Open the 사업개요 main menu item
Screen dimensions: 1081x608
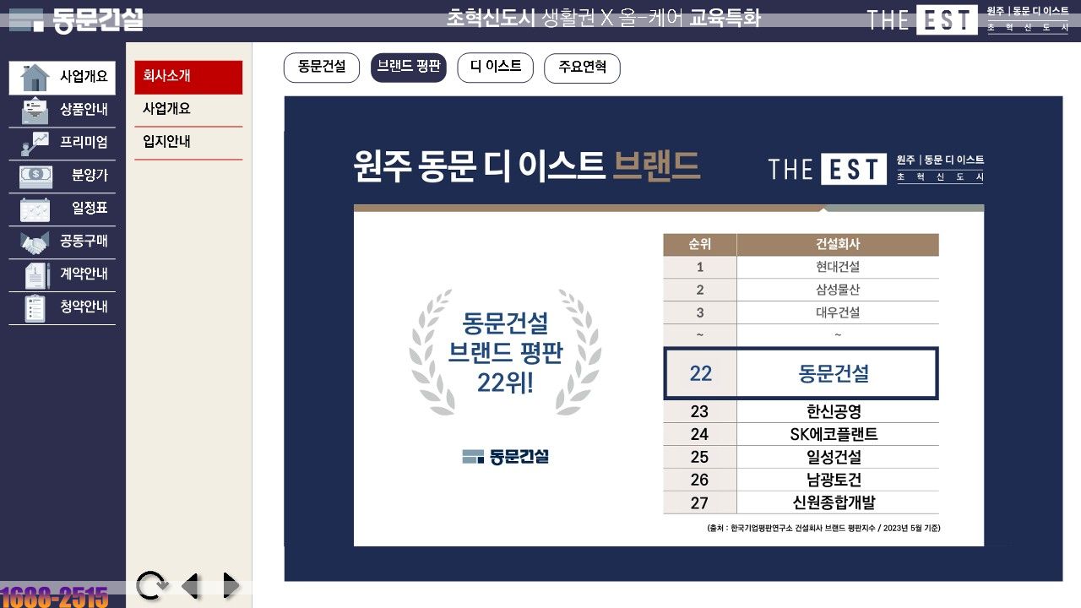(62, 78)
